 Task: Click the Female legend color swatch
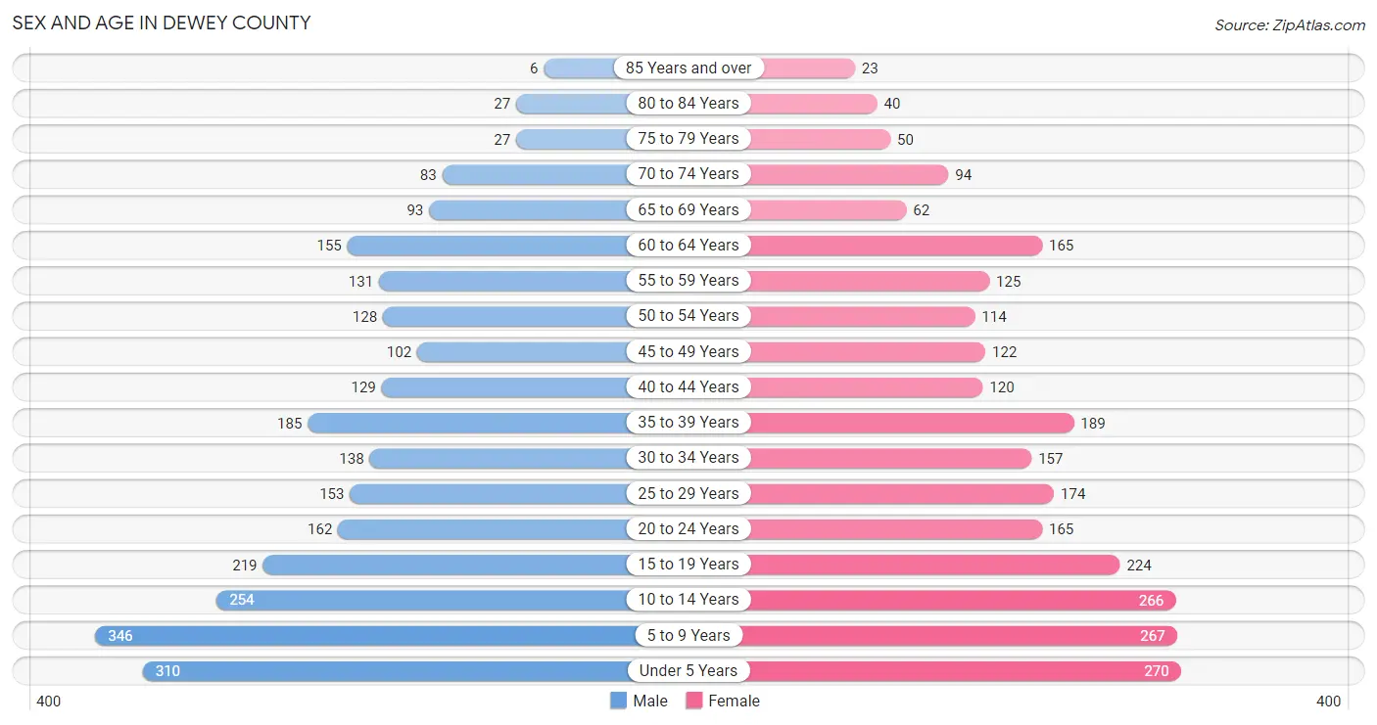(x=694, y=701)
